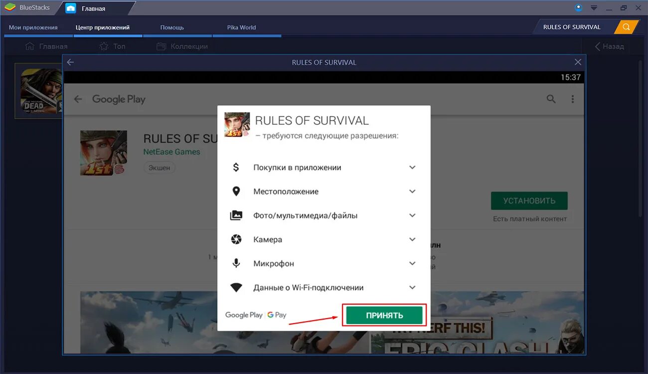Screen dimensions: 648x374
Task: Click the Экшен category chip
Action: pyautogui.click(x=160, y=168)
